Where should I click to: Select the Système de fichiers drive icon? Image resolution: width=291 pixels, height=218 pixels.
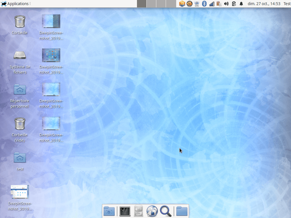click(20, 55)
